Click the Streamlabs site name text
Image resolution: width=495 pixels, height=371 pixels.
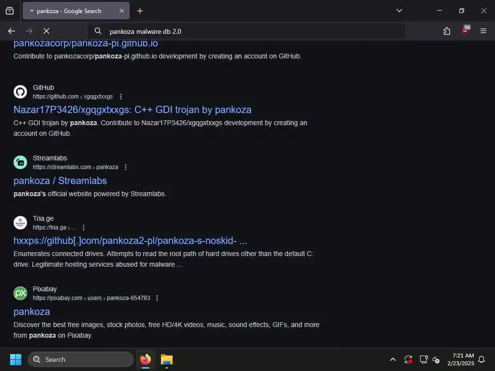click(50, 158)
